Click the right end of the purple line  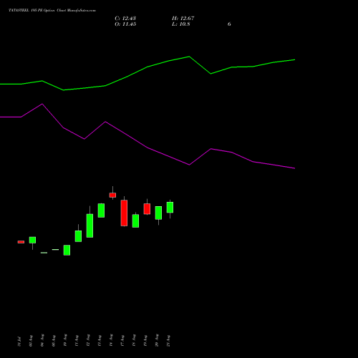tap(294, 168)
